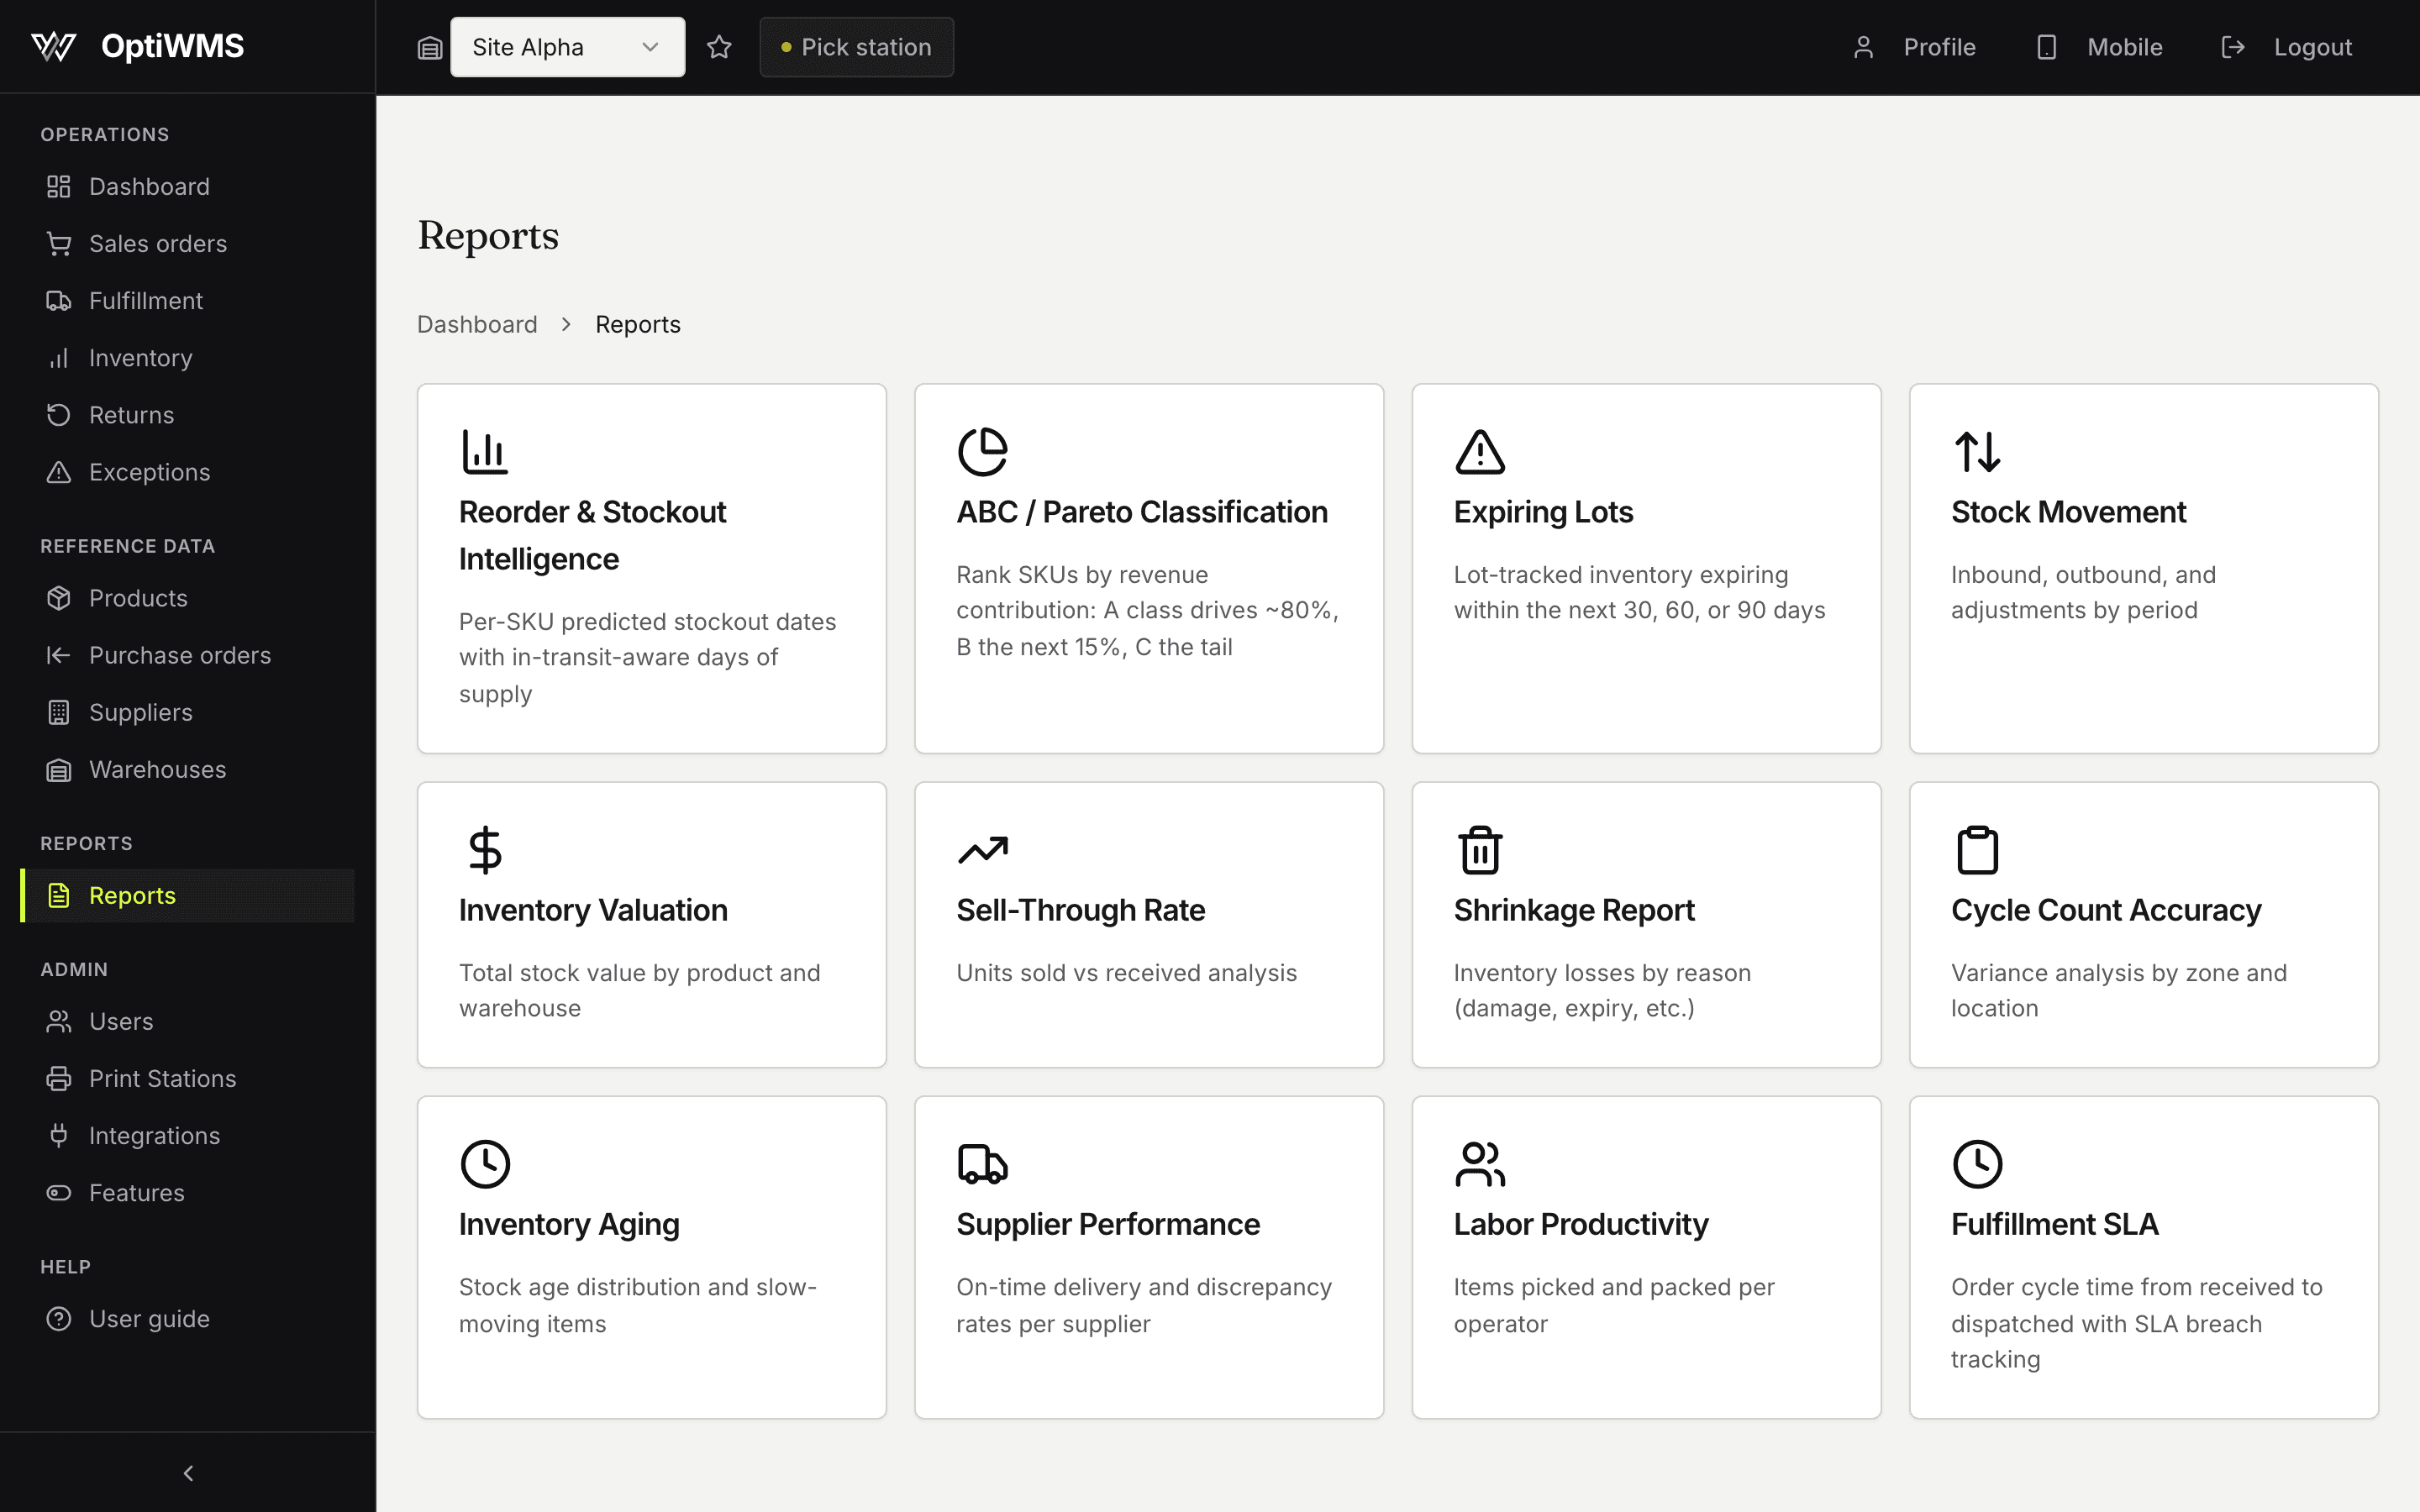The image size is (2420, 1512).
Task: Click the bar chart icon on Reorder card
Action: tap(485, 451)
